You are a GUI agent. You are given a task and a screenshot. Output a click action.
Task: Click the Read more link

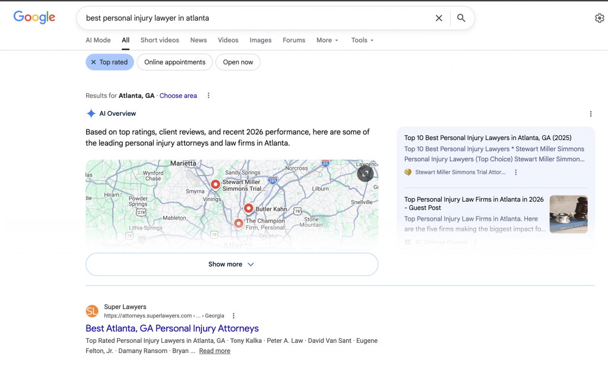[214, 351]
